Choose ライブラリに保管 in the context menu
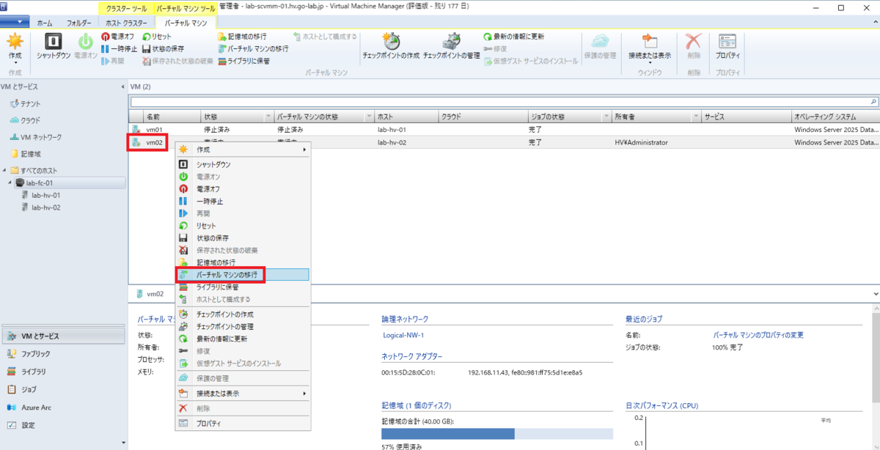880x450 pixels. (242, 287)
